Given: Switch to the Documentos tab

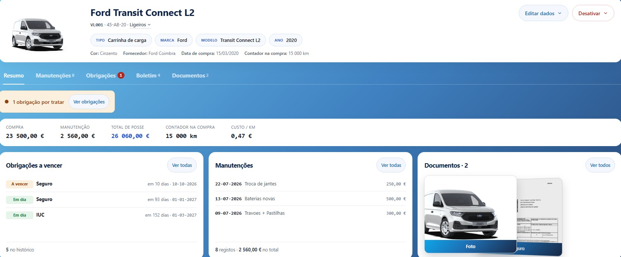Looking at the screenshot, I should coord(190,75).
